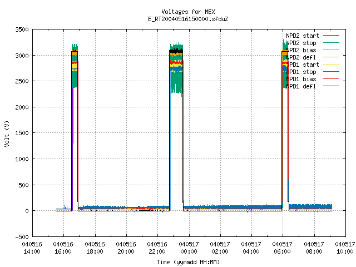Click the y-axis tick value 3000

point(22,56)
